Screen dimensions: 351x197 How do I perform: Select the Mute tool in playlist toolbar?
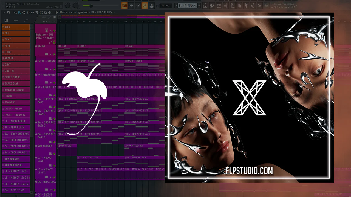pyautogui.click(x=28, y=13)
